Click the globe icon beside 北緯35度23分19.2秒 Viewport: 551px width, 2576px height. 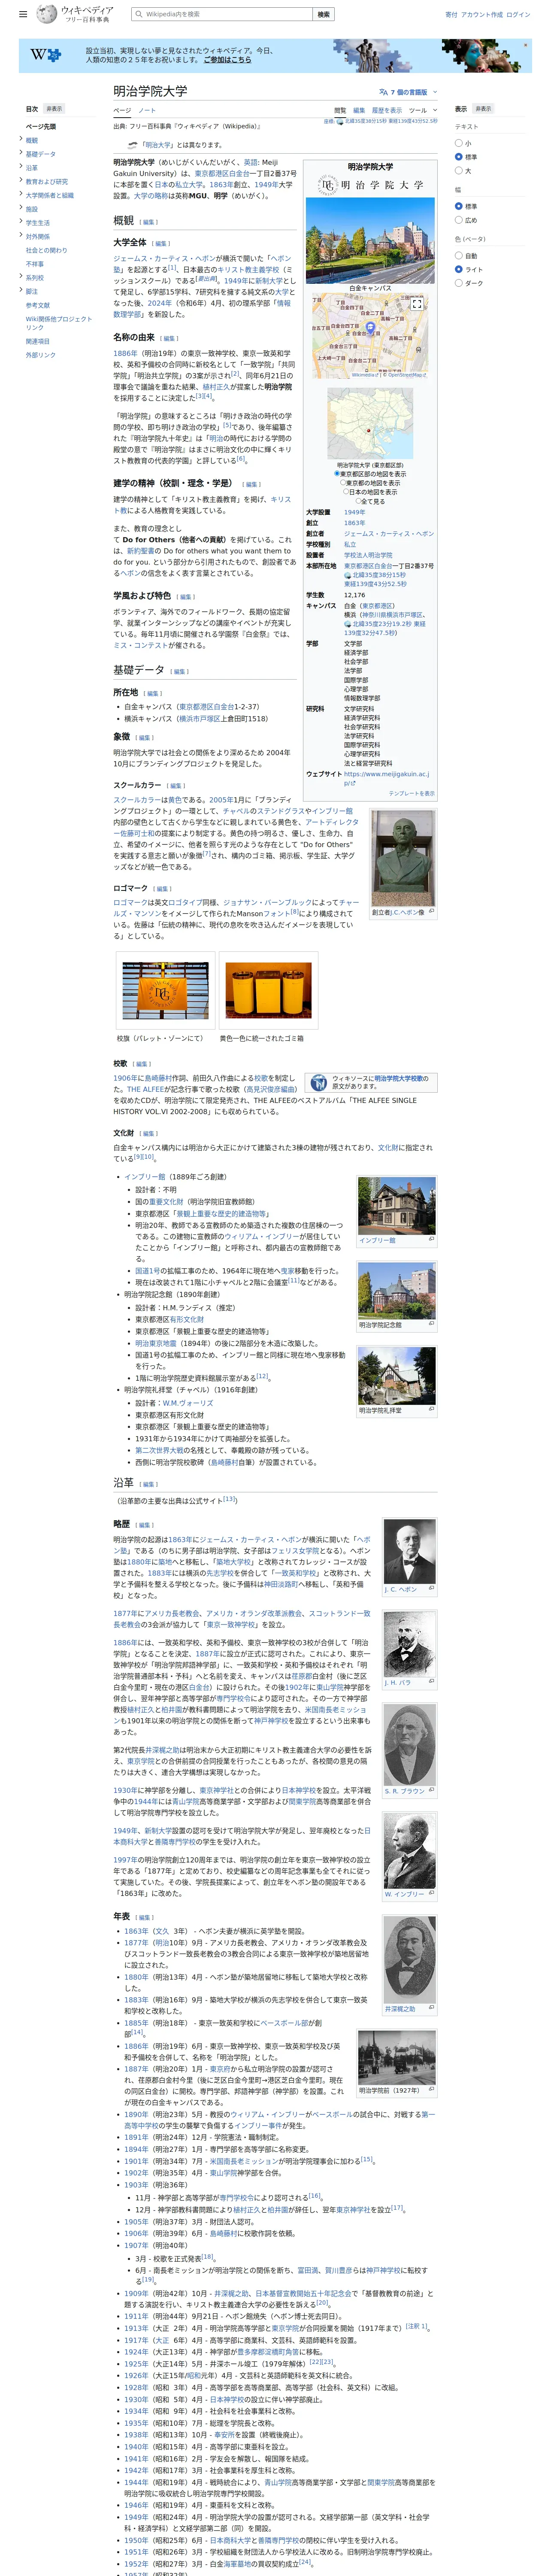coord(348,624)
